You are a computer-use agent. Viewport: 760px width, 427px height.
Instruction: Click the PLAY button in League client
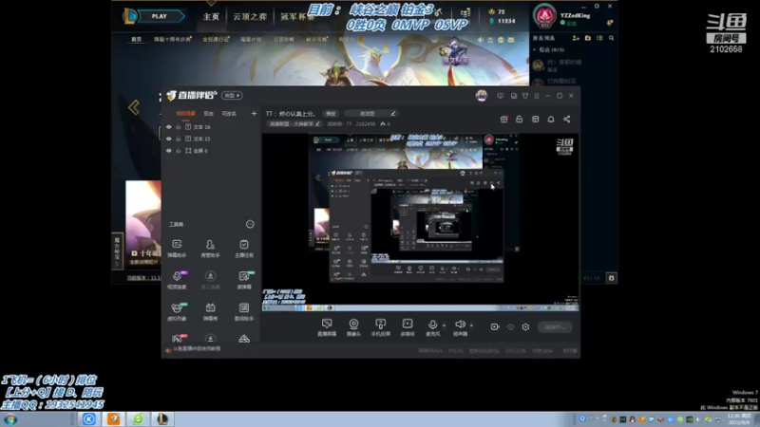pos(160,16)
